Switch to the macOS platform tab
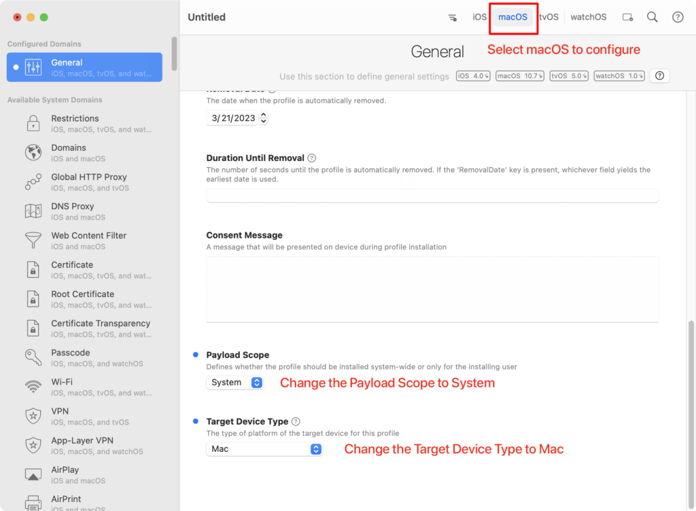The width and height of the screenshot is (696, 511). pos(512,17)
